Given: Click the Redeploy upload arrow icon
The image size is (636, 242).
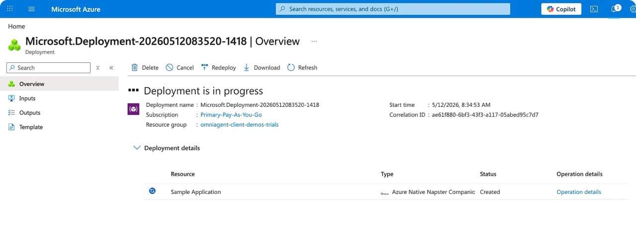Looking at the screenshot, I should tap(204, 67).
